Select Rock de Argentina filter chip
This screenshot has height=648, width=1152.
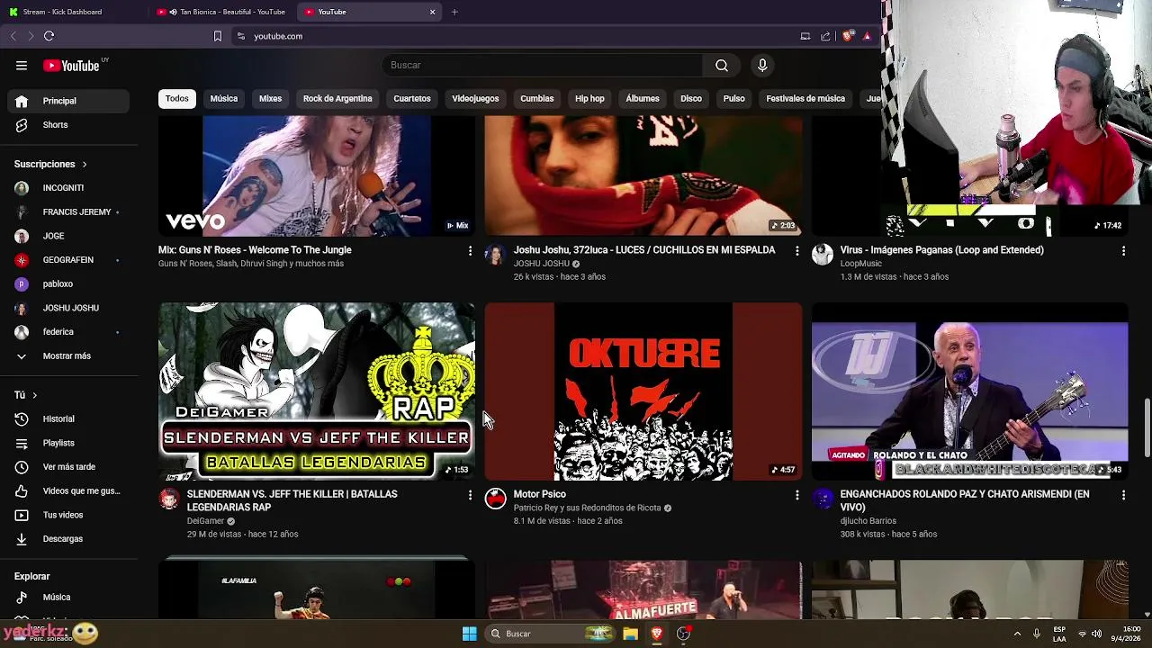(337, 98)
